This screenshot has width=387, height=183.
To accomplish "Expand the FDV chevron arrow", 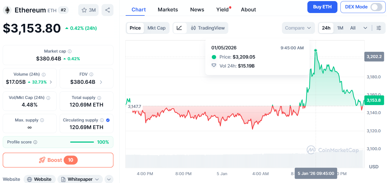I will point(101,82).
